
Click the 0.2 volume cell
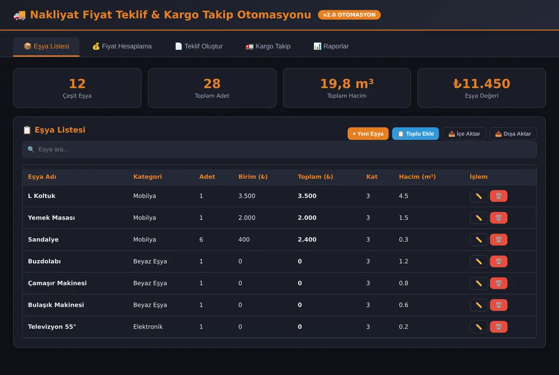pyautogui.click(x=403, y=327)
